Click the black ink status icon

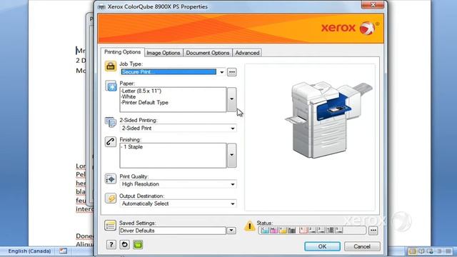coord(292,231)
